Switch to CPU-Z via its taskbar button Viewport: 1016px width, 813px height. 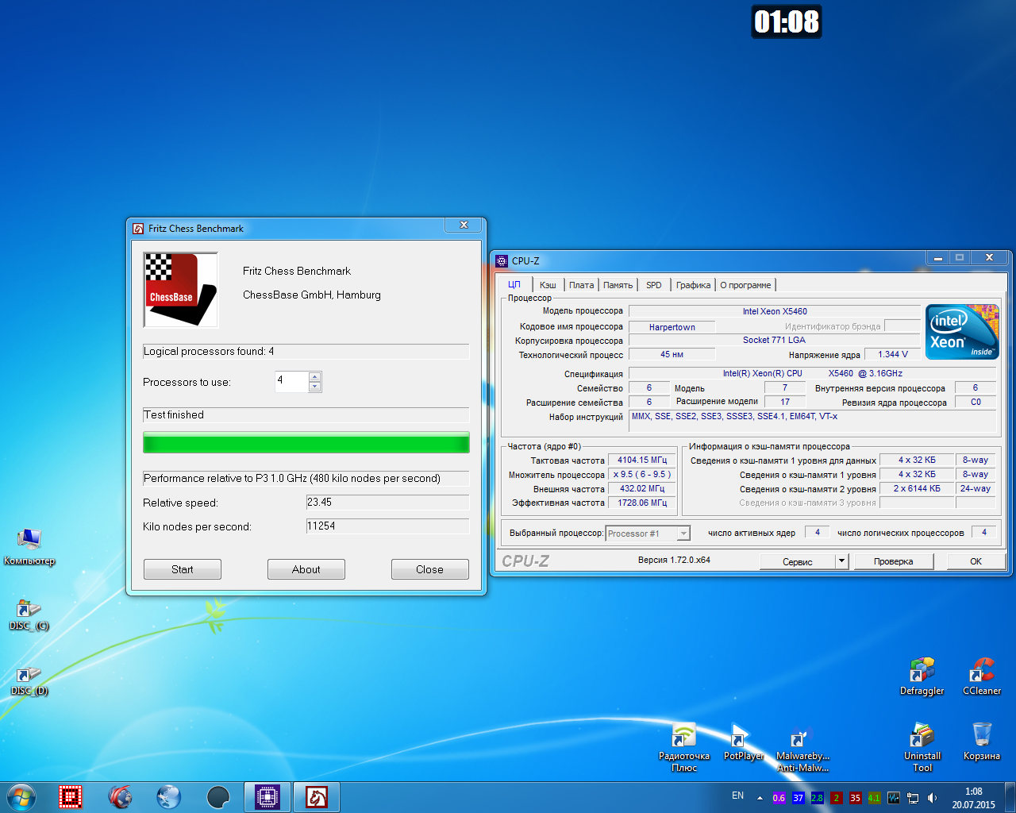point(267,796)
